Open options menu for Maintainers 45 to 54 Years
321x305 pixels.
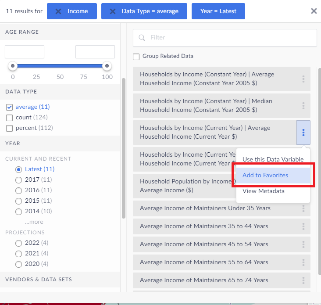(303, 244)
